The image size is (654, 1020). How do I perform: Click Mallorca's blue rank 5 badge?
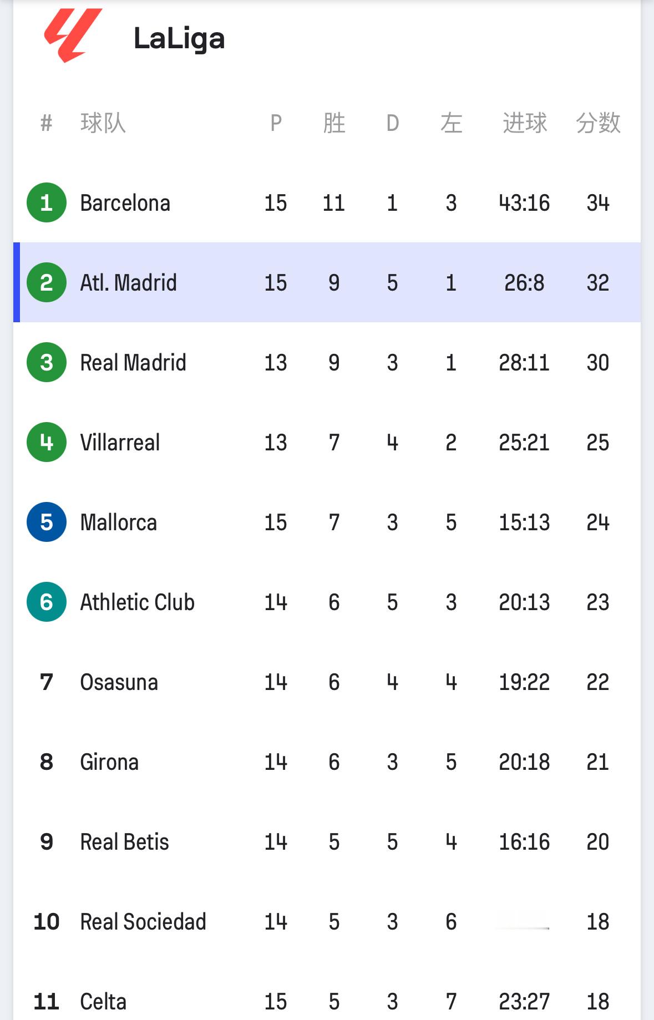point(47,522)
